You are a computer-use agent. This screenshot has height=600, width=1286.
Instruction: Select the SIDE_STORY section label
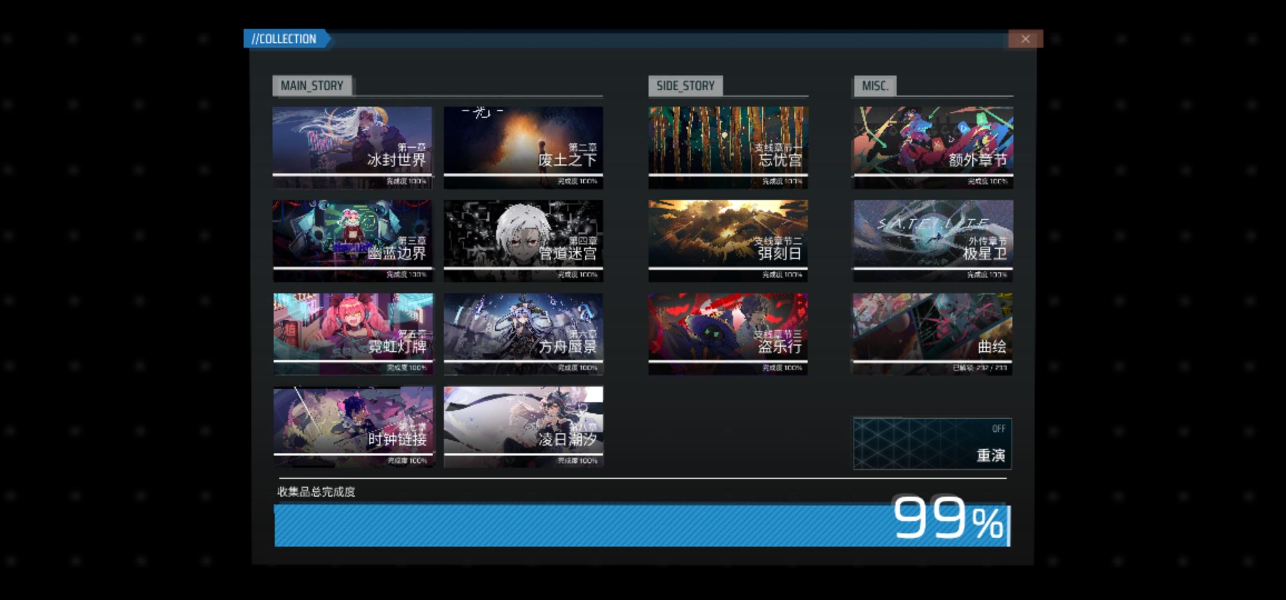[685, 86]
